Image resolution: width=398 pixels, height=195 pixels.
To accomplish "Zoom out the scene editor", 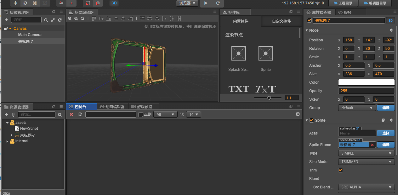I will 76,18.
